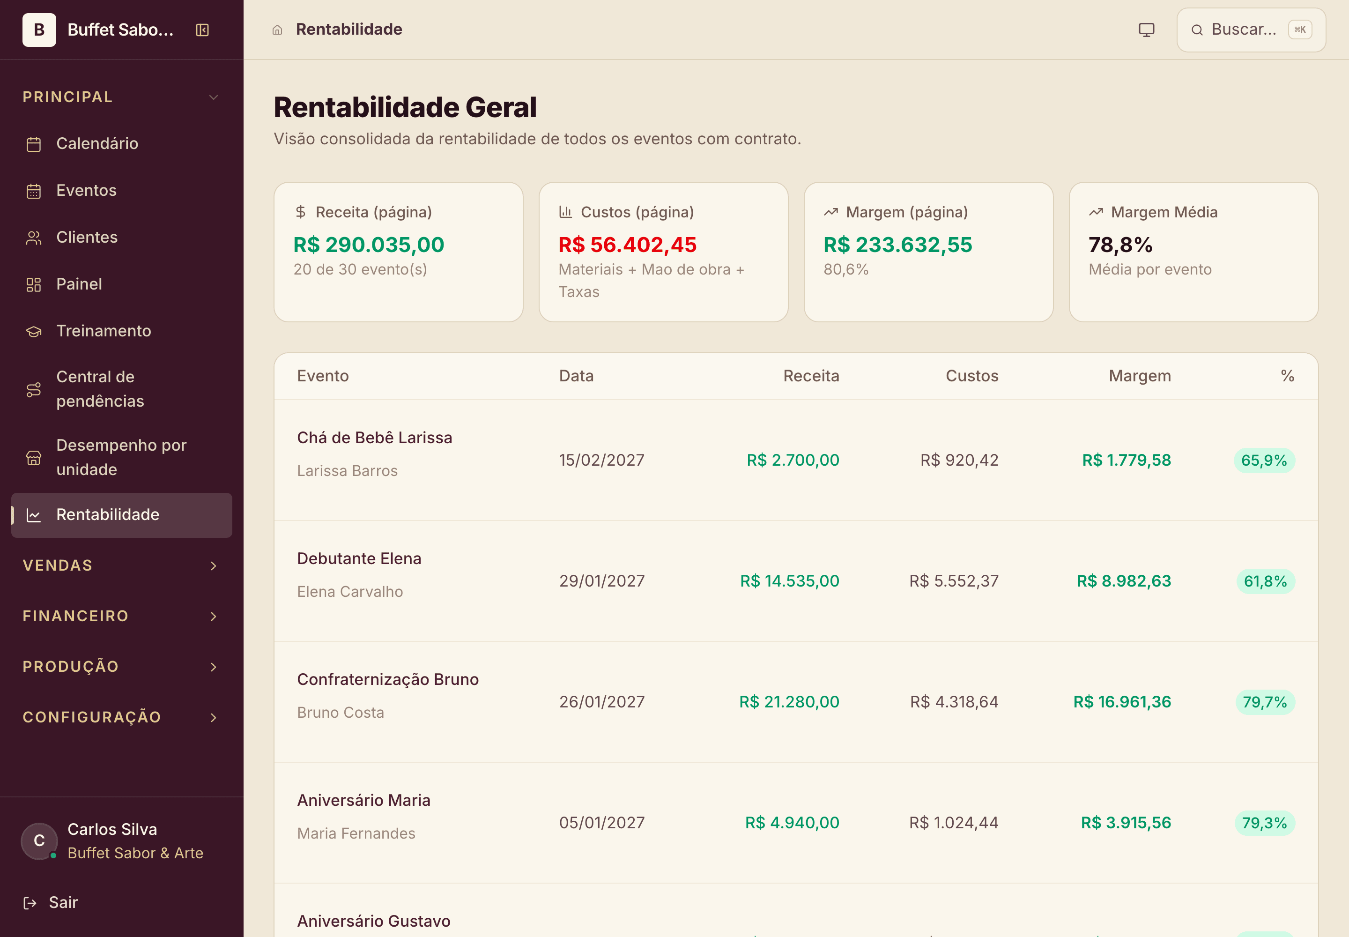Click the 79,7% margin badge
This screenshot has width=1349, height=937.
(1265, 702)
